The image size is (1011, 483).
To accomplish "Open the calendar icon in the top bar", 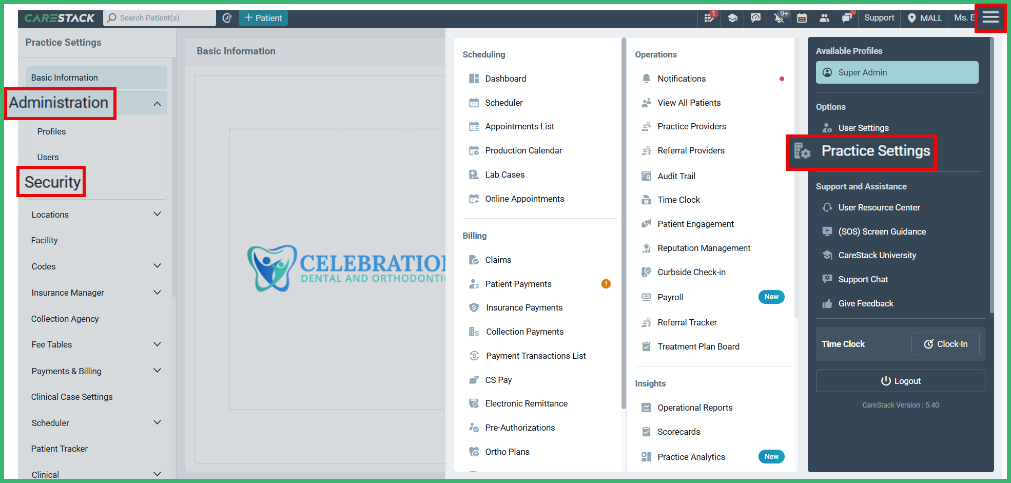I will [802, 17].
